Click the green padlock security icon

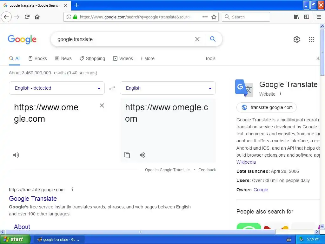75,17
